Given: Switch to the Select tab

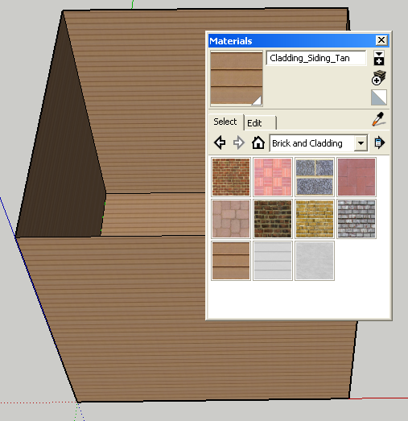Looking at the screenshot, I should 226,122.
